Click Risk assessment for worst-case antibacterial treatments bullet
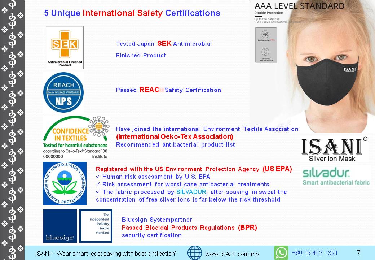This screenshot has width=375, height=260. tap(182, 184)
